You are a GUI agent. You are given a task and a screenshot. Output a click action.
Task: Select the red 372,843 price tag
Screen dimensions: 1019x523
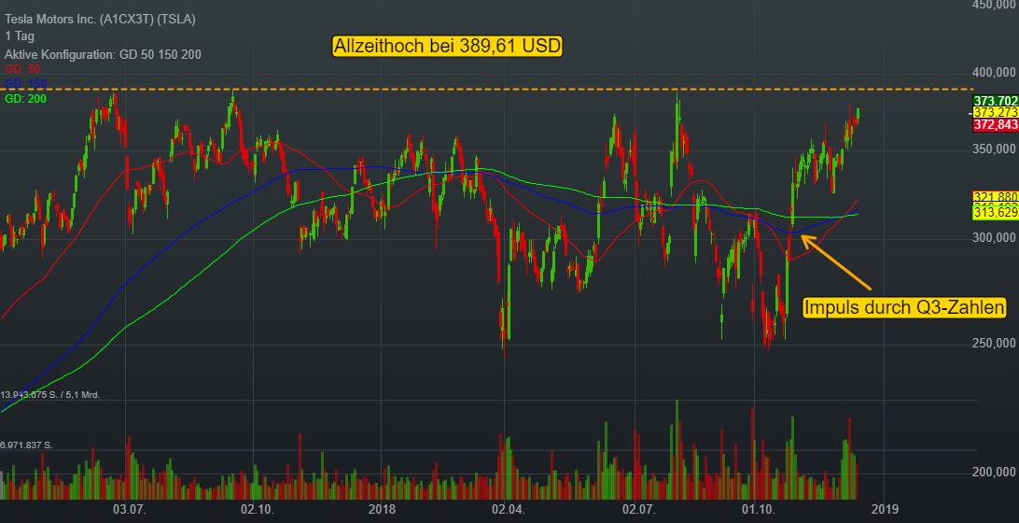pos(996,124)
